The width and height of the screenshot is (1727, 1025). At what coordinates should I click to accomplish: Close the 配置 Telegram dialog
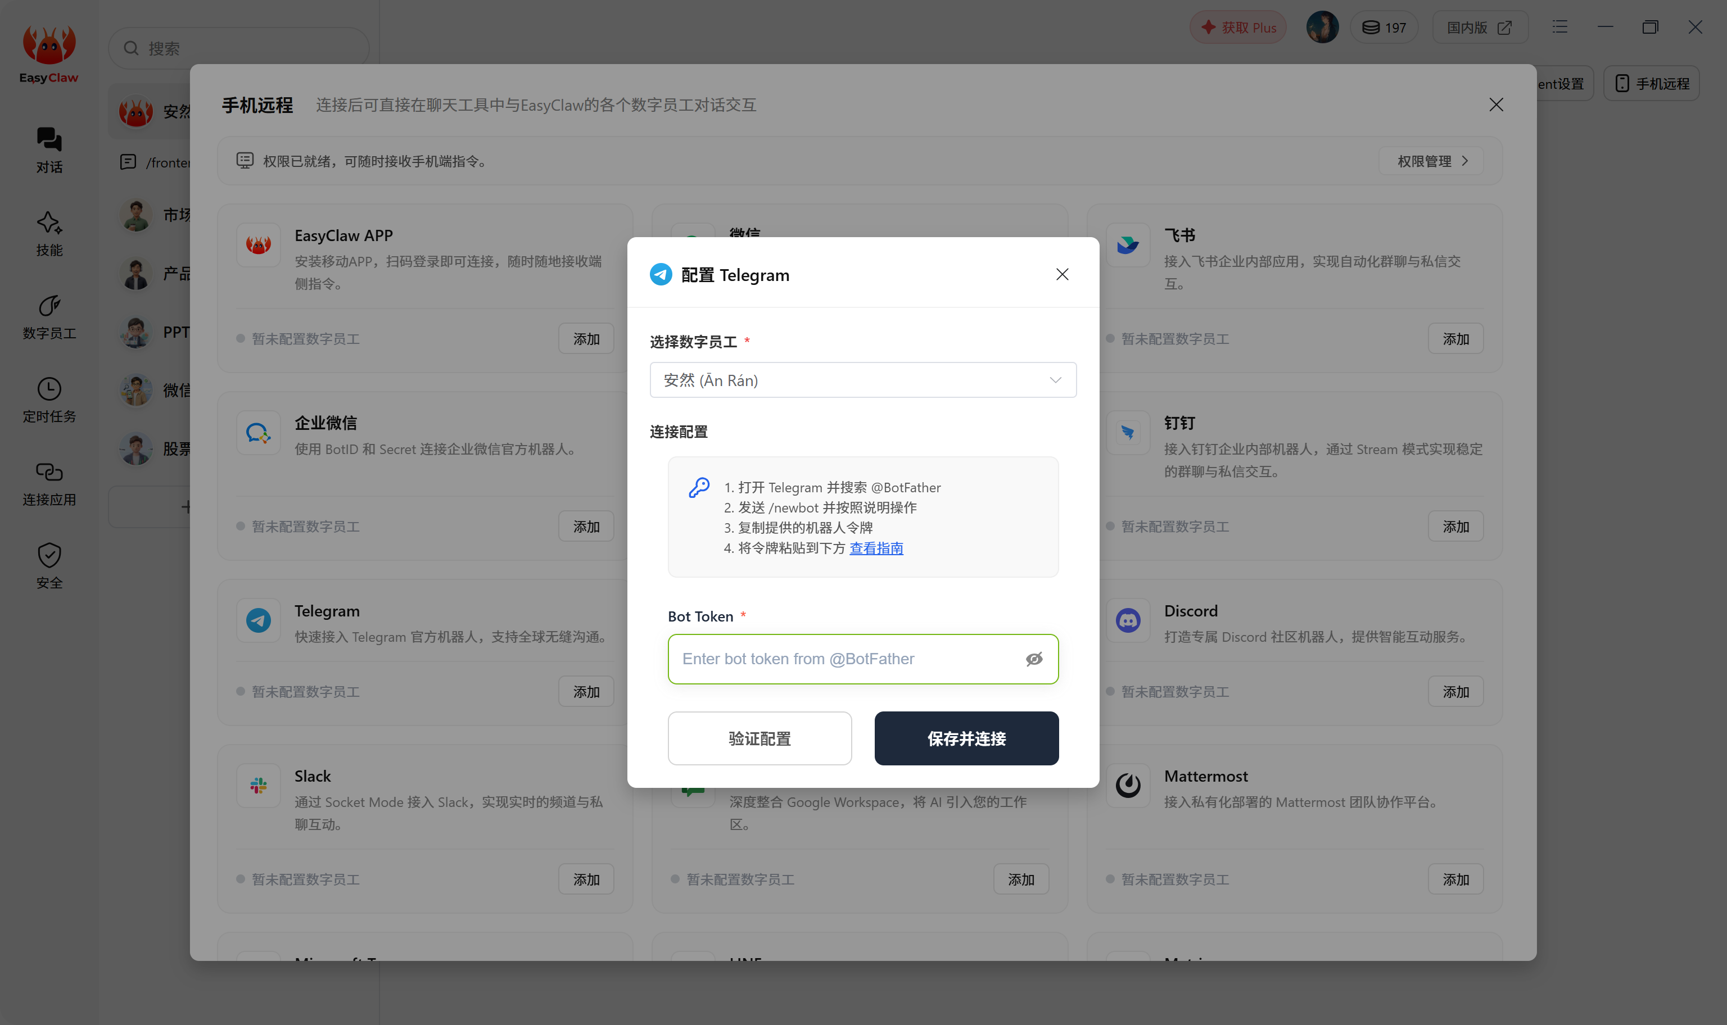[1062, 274]
